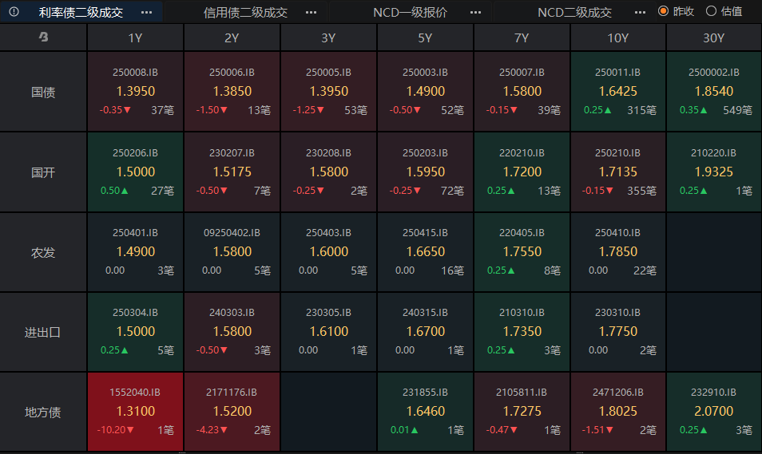
Task: Open bond 250401.IB cell
Action: point(135,252)
